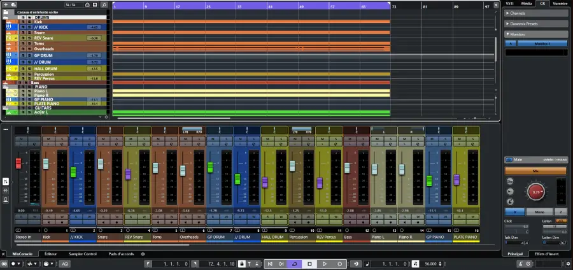
Task: Click the lock punch points icon in transport
Action: click(x=241, y=264)
